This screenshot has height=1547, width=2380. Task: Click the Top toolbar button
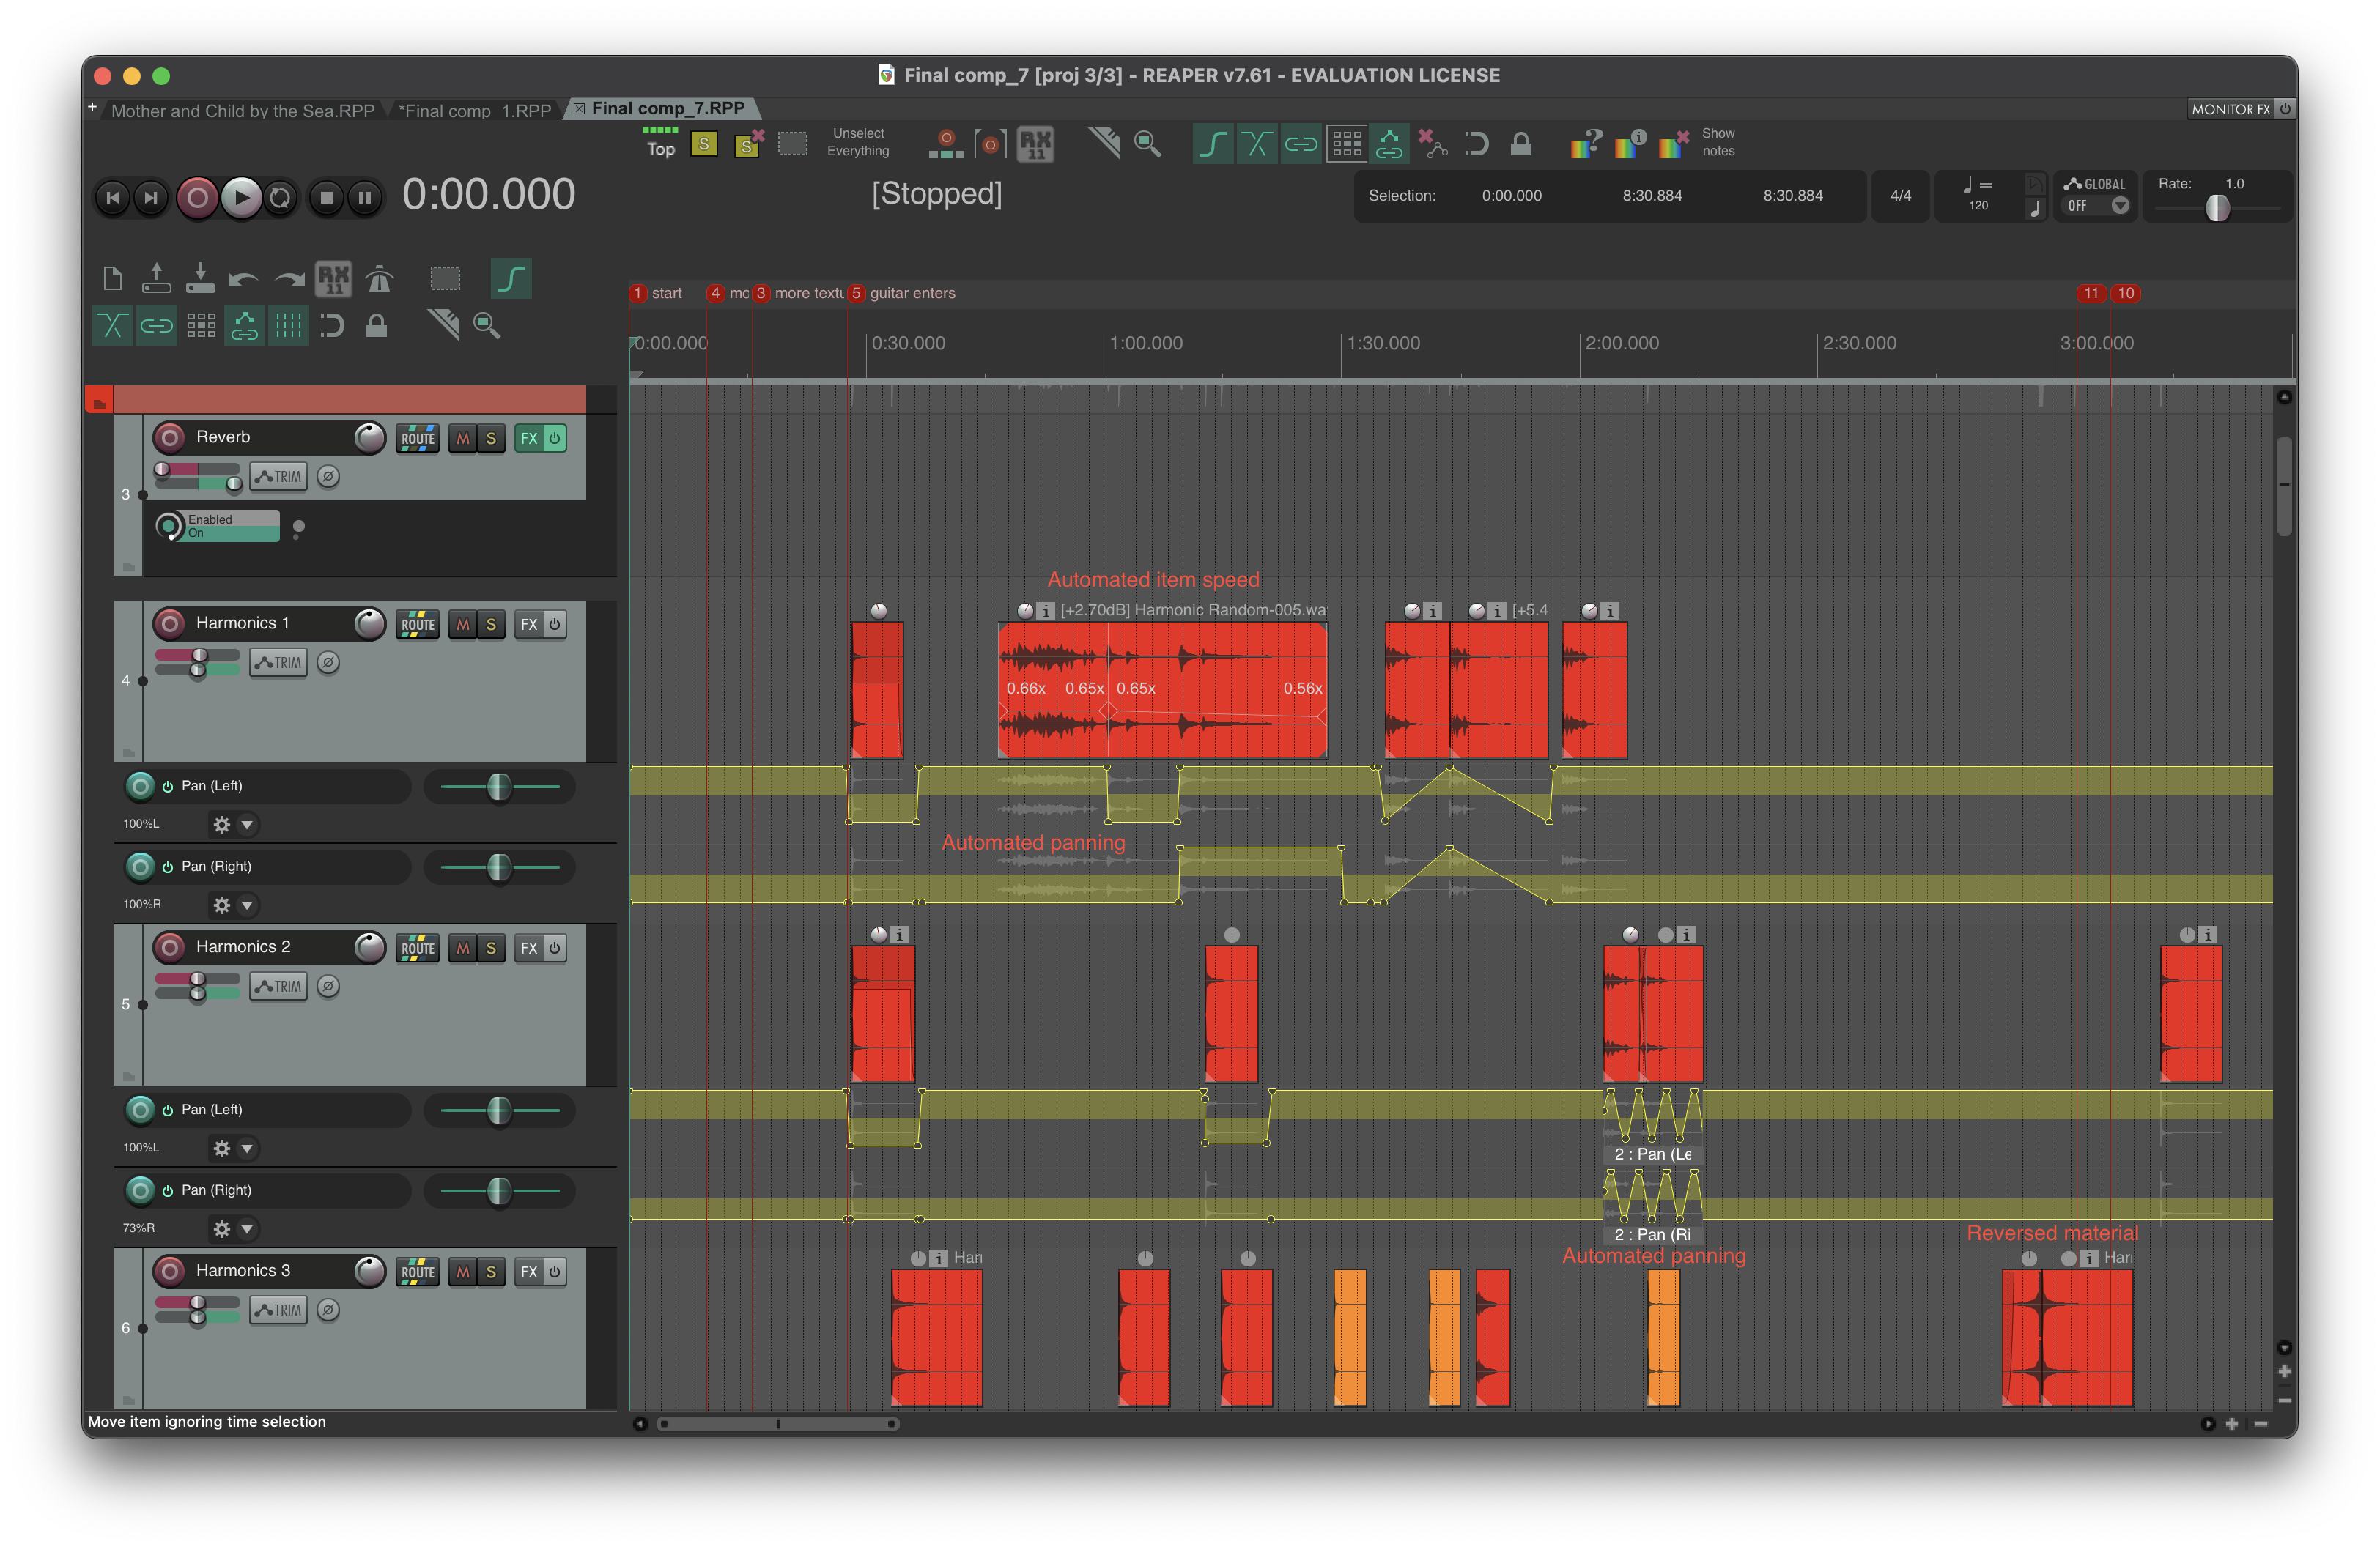(x=660, y=143)
